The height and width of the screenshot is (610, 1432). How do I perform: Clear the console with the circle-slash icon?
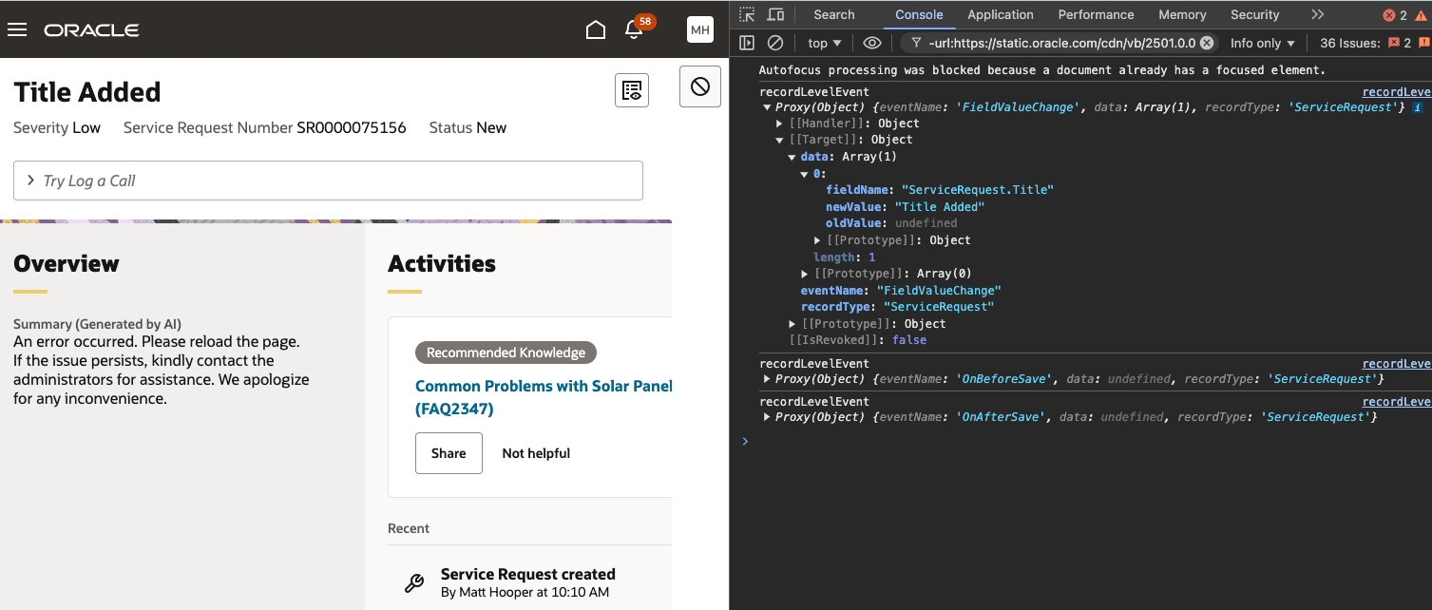pos(775,43)
